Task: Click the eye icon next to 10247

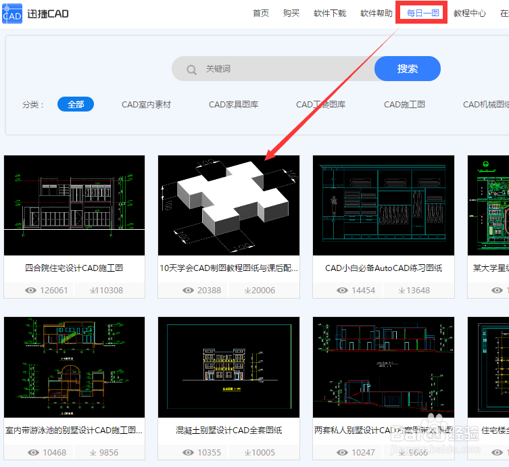Action: [x=342, y=452]
